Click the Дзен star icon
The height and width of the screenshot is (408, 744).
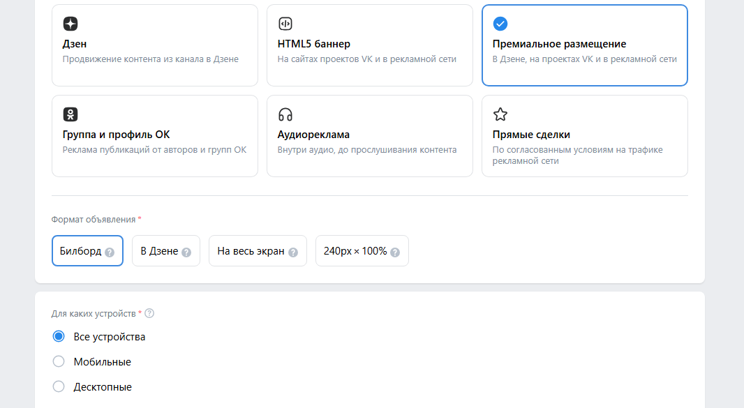click(70, 24)
